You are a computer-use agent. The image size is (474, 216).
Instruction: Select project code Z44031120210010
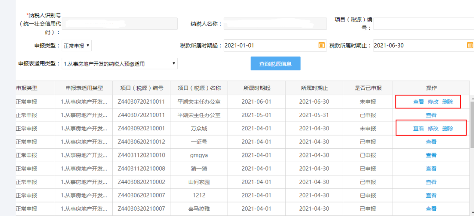141,155
